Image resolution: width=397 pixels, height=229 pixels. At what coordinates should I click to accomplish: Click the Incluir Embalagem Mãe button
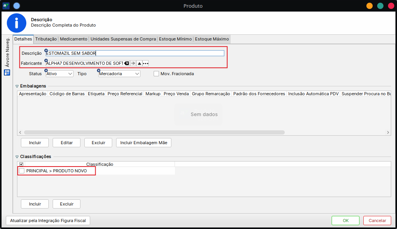tap(144, 143)
